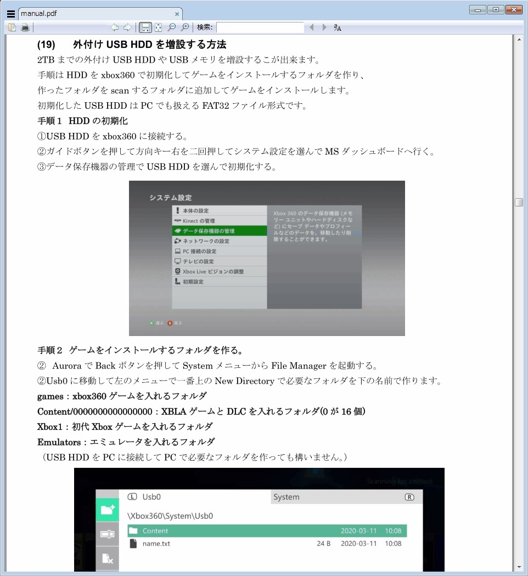Click the find previous arrow beside search

pos(311,27)
